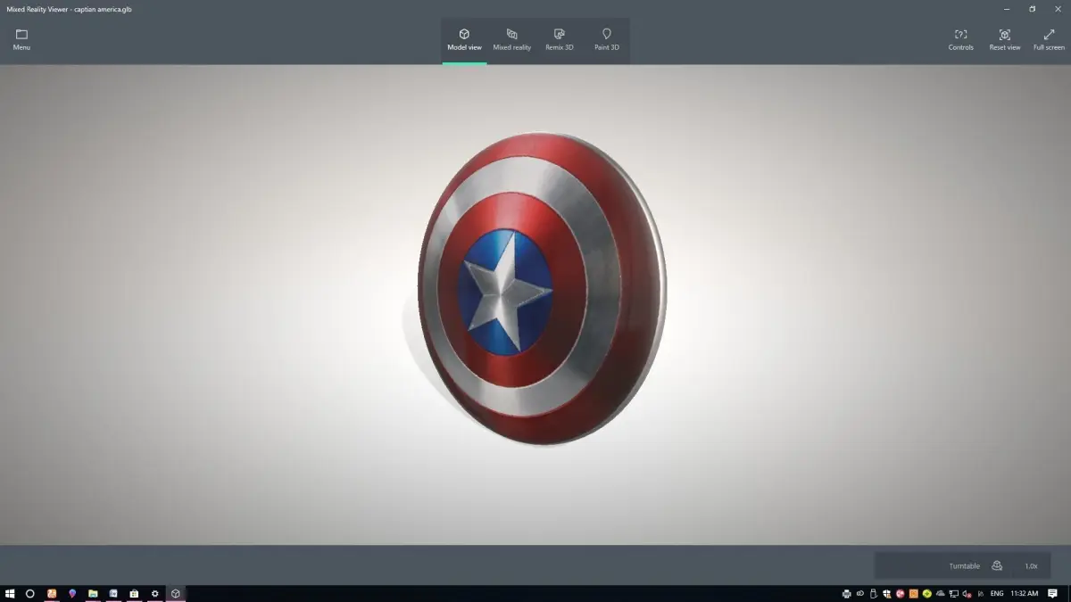Click the muted volume tray icon
The image size is (1071, 602).
tap(967, 594)
